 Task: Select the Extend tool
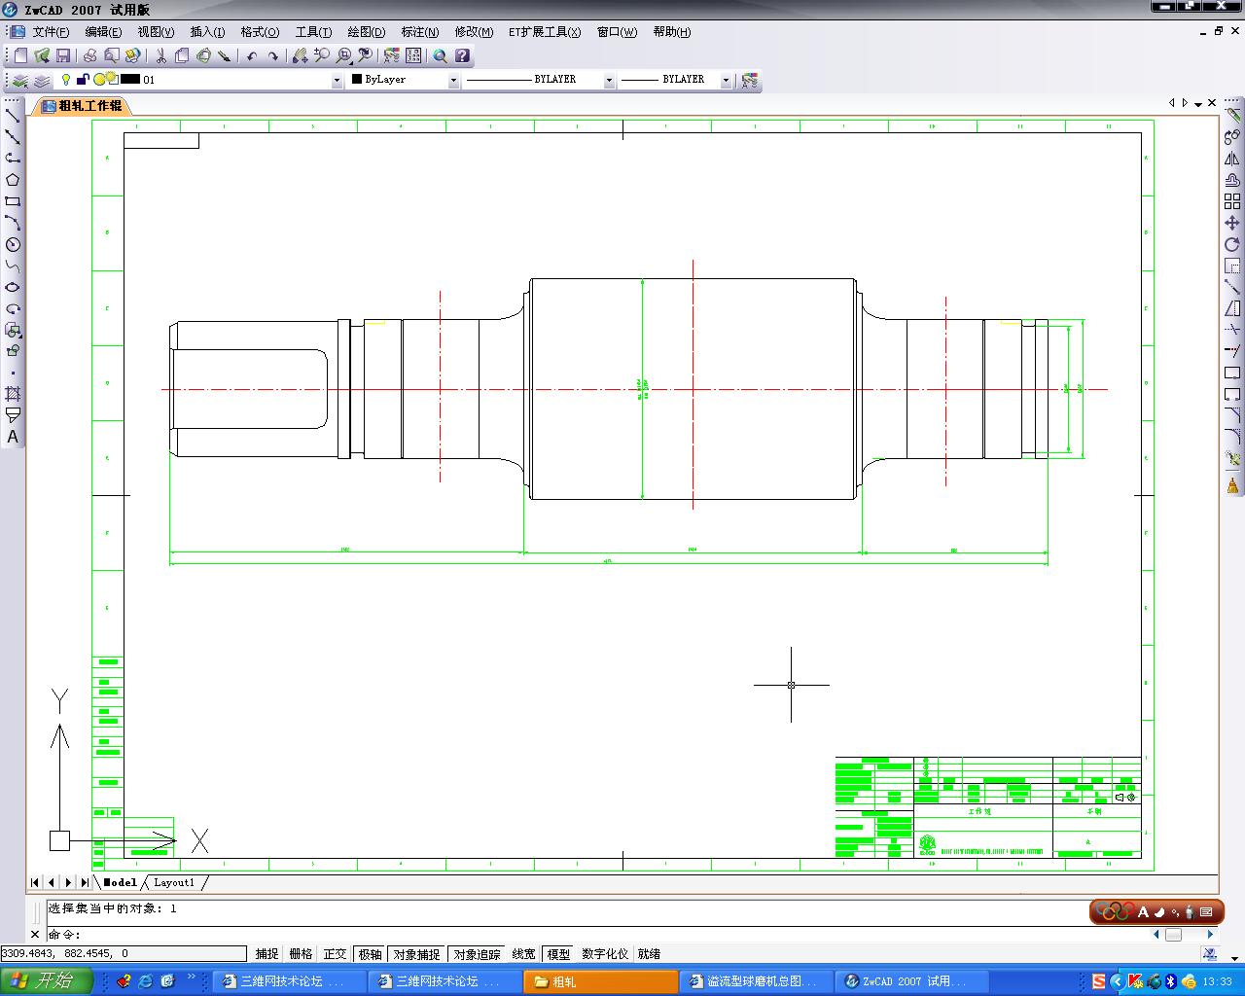click(1232, 351)
